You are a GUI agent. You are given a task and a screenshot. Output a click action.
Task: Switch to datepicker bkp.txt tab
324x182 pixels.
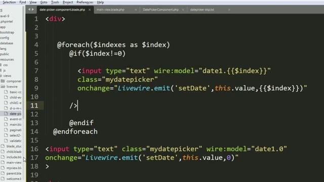coord(202,10)
